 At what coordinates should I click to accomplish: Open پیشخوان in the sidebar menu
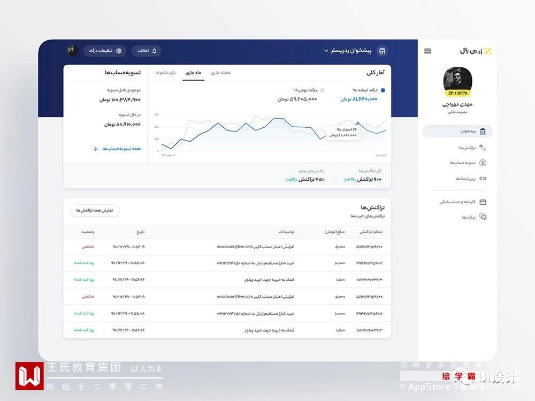458,132
